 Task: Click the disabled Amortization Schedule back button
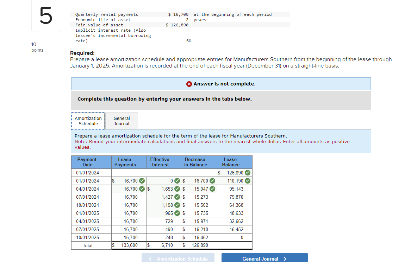coord(178,258)
